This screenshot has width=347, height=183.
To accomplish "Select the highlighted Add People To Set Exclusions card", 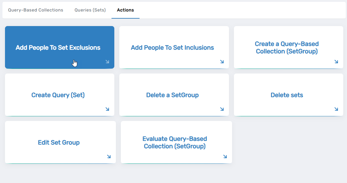I will 59,47.
